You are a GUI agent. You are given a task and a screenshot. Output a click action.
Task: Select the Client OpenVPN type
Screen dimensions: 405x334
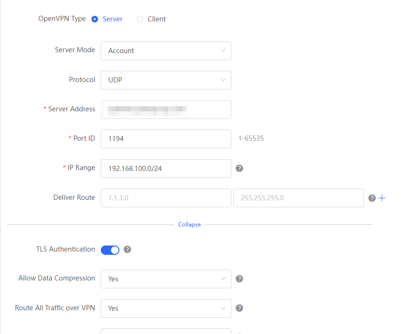(140, 19)
